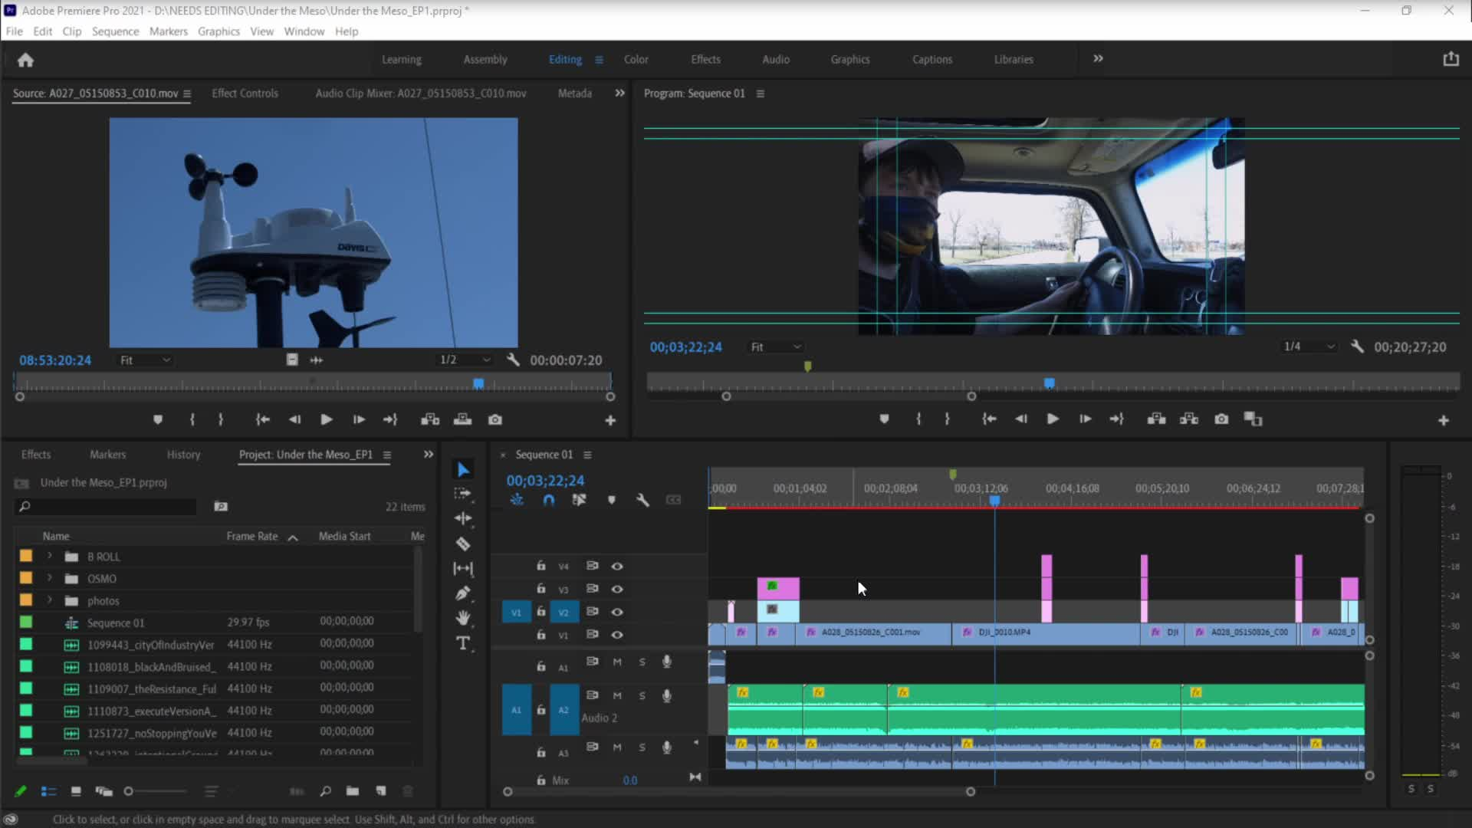Switch to the Effect Controls tab

pyautogui.click(x=245, y=93)
